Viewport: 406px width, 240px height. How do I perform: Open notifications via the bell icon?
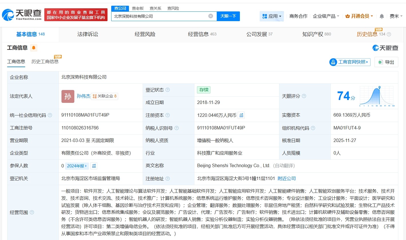click(381, 16)
